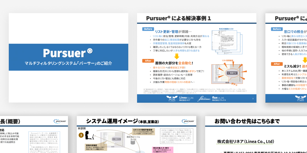307x153 pixels.
Task: Click bullet 作業履歴管理、監査用証跡保持も大変
Action: pos(172,43)
